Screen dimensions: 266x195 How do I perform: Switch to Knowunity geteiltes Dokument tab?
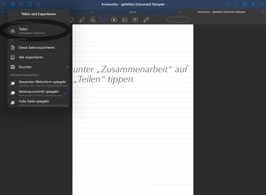click(221, 12)
